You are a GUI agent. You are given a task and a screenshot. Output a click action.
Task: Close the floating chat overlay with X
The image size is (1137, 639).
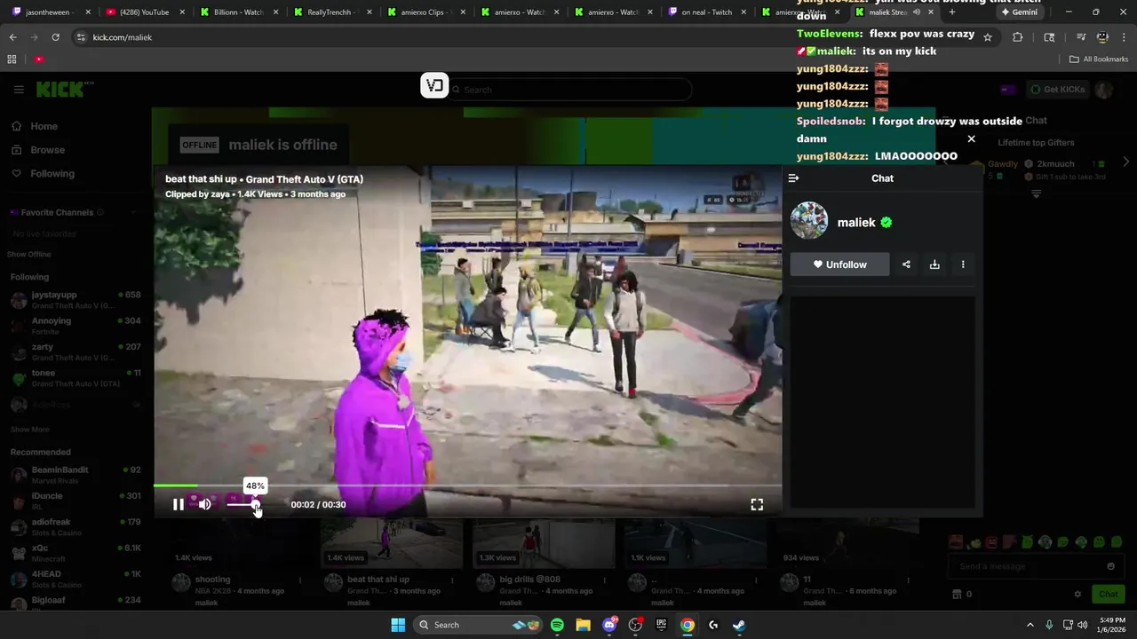click(x=971, y=139)
